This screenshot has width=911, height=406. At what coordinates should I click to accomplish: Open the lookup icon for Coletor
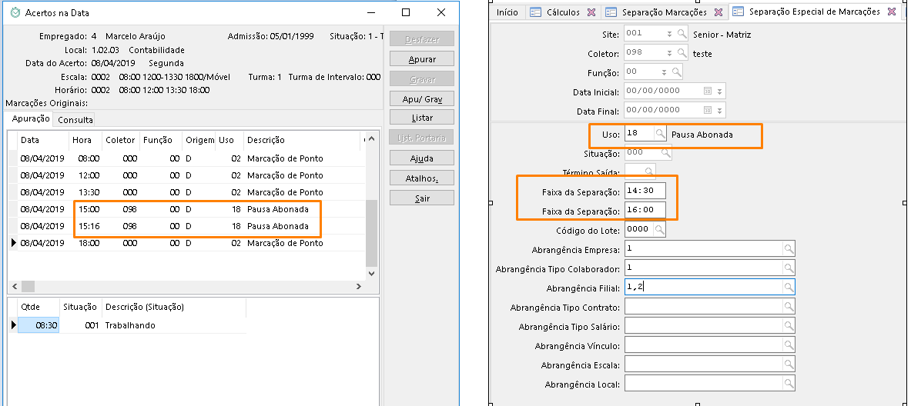pos(681,53)
